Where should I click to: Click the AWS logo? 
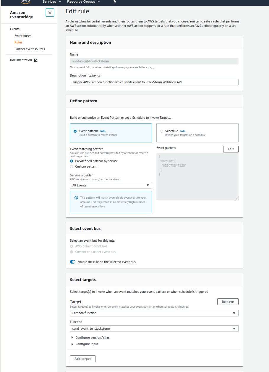coord(26,2)
